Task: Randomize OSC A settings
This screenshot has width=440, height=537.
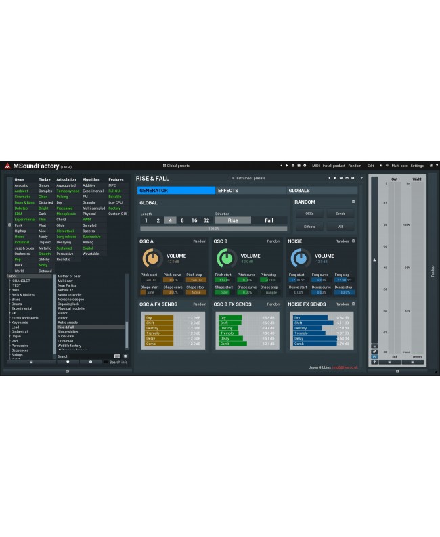Action: point(200,241)
